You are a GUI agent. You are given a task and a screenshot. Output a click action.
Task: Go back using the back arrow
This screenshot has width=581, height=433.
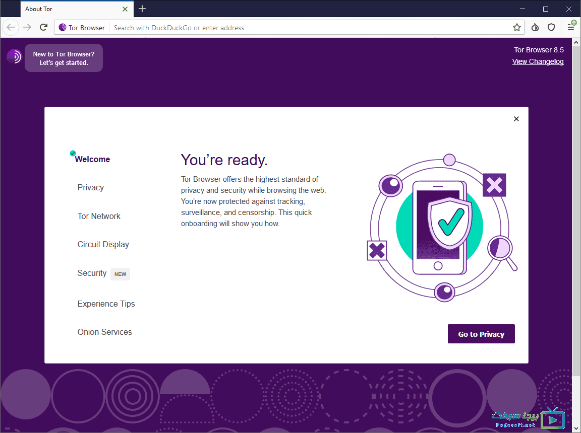(x=11, y=27)
